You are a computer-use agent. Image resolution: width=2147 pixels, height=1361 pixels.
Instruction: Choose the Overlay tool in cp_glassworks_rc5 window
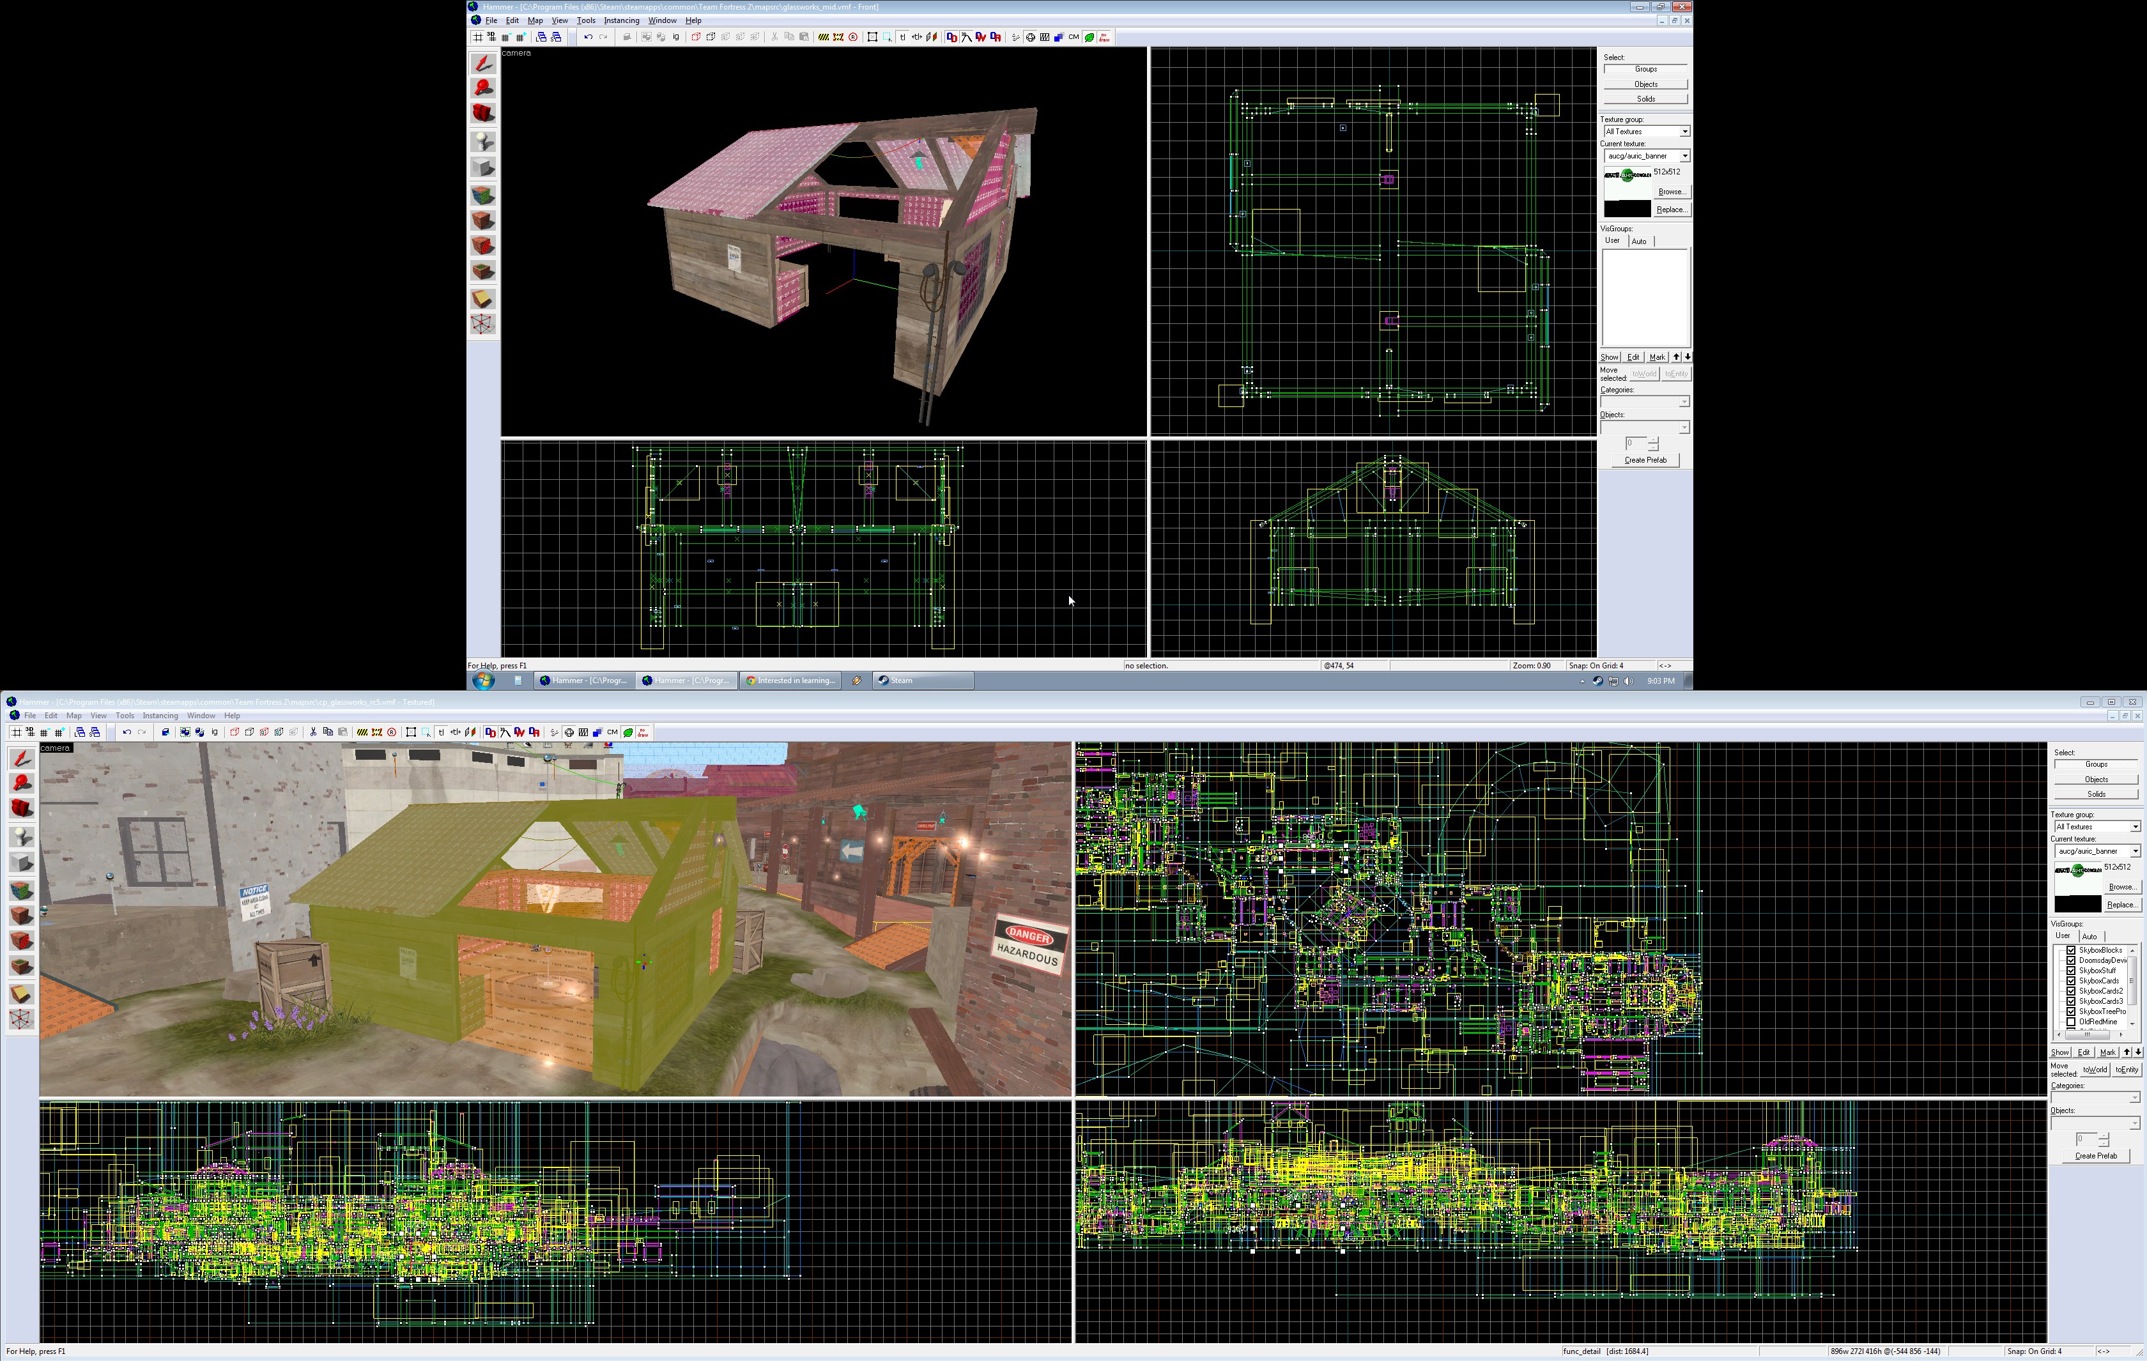21,967
